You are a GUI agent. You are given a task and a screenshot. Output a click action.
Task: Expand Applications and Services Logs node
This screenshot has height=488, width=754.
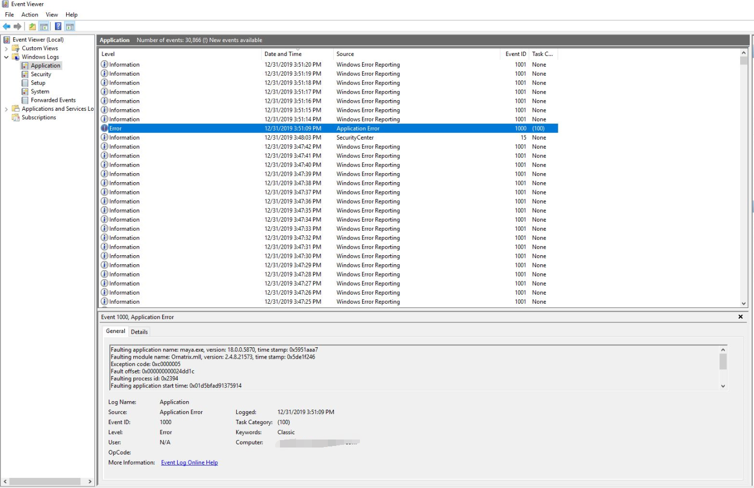[x=6, y=109]
